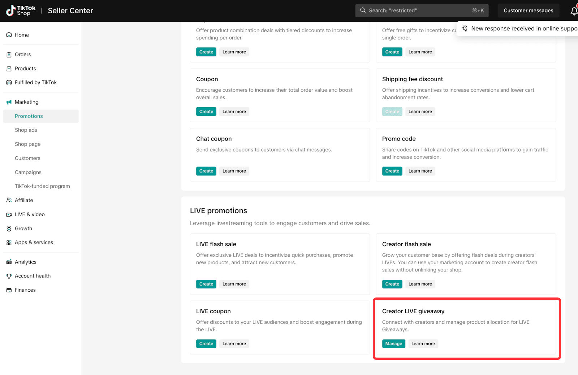Learn more about Promo code
The width and height of the screenshot is (578, 375).
[420, 171]
